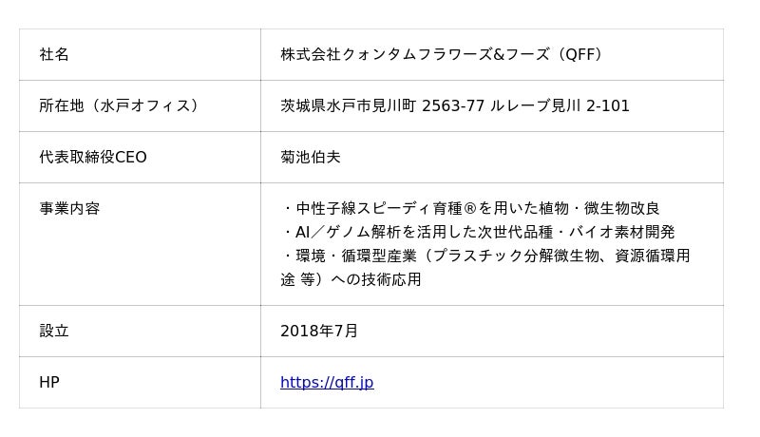
Task: Click the 環境・循環型産業 bullet text
Action: (350, 256)
